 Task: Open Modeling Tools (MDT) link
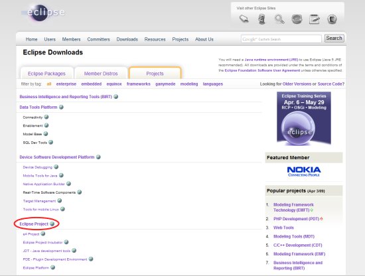[x=294, y=236]
